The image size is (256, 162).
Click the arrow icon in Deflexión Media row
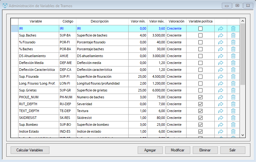(x=221, y=63)
